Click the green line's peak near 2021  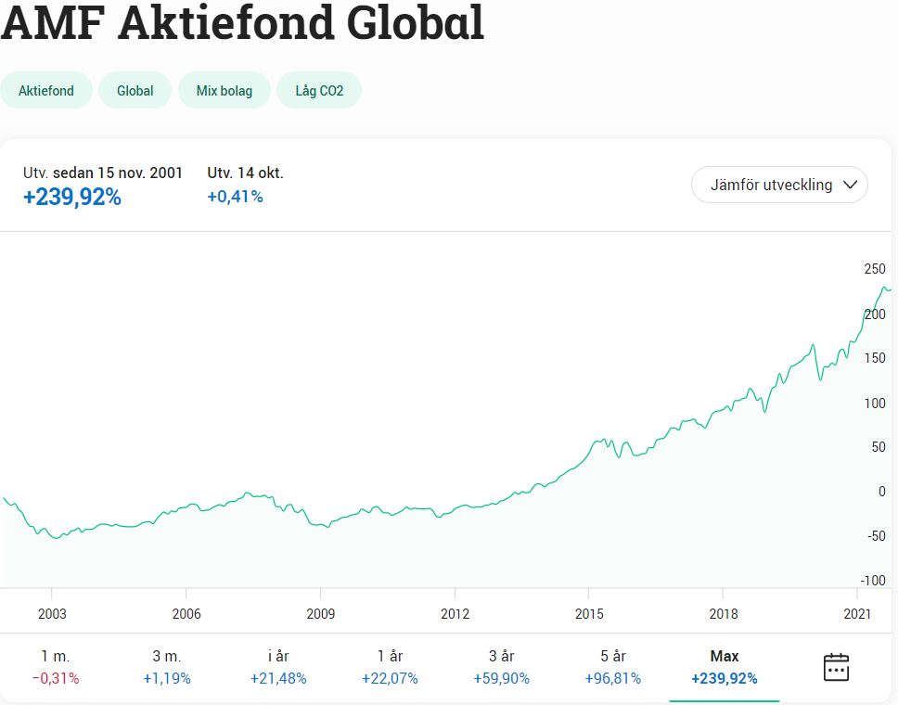pyautogui.click(x=884, y=288)
